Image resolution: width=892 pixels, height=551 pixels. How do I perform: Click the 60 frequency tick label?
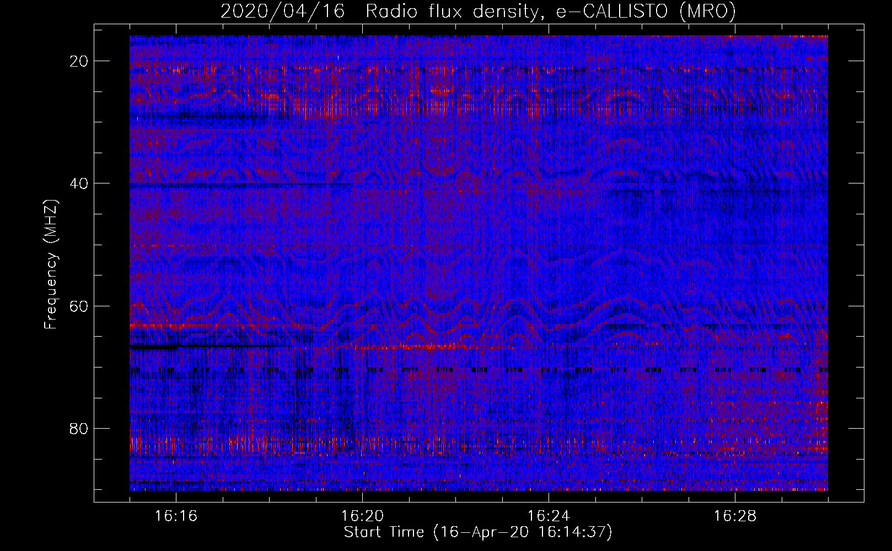(79, 306)
